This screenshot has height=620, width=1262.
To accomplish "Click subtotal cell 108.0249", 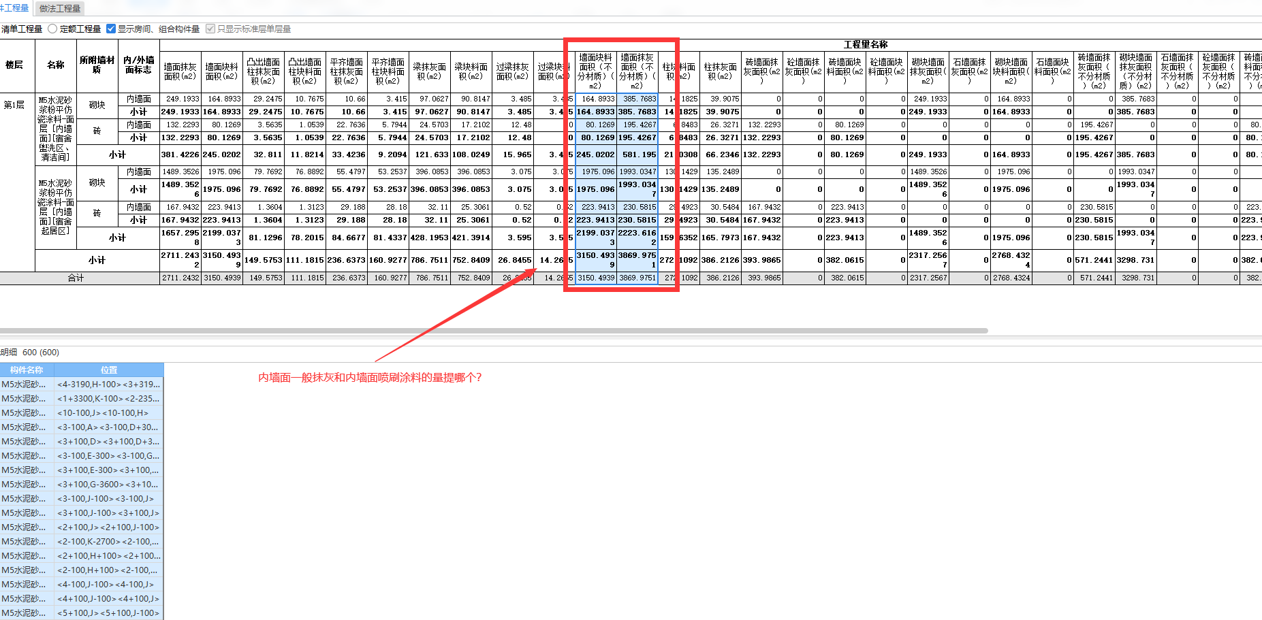I will pos(471,154).
